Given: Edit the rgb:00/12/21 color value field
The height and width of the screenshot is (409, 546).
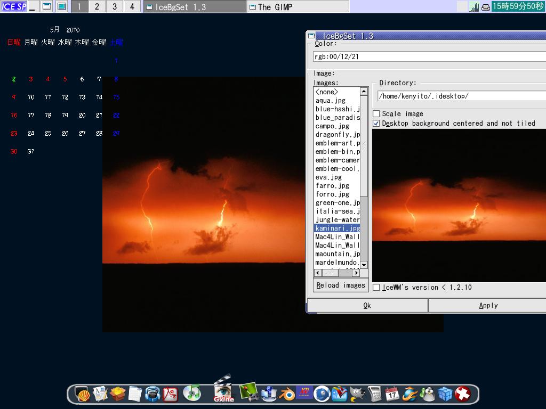Looking at the screenshot, I should [x=427, y=56].
